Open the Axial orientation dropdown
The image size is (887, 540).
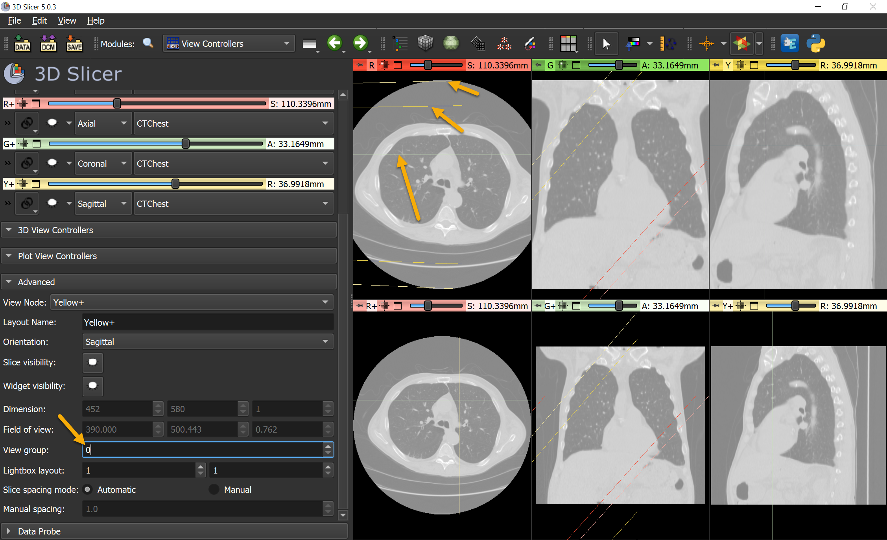coord(103,123)
